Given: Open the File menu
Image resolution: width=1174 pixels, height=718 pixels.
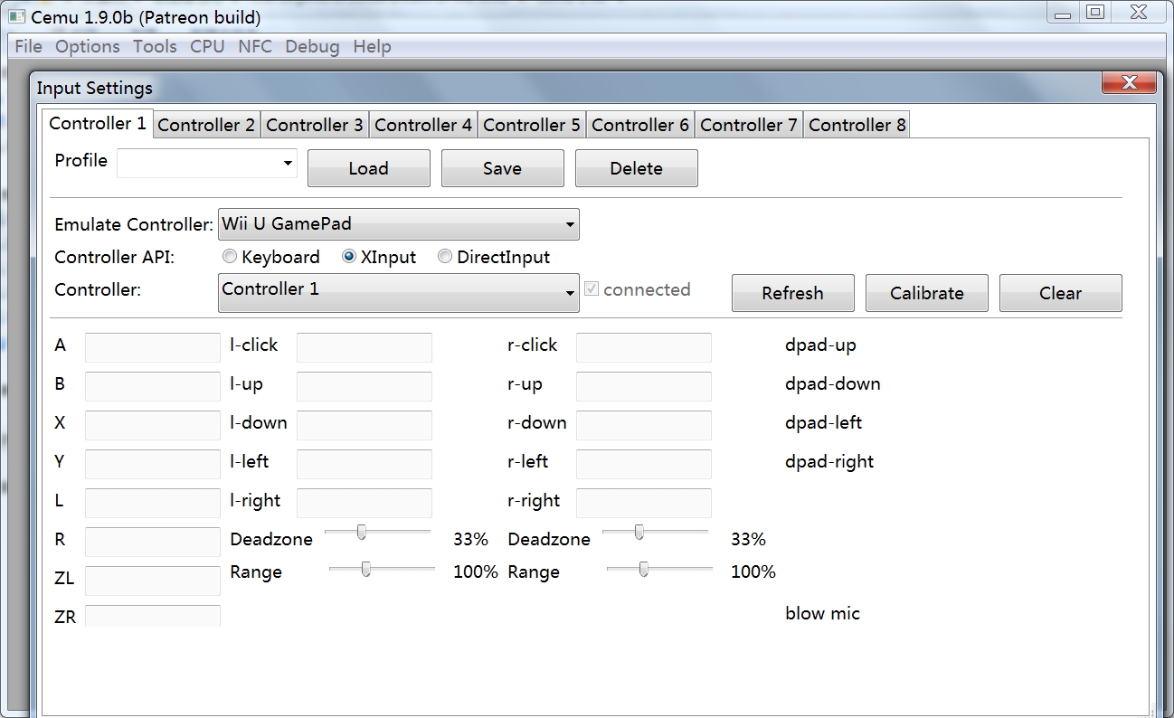Looking at the screenshot, I should (x=29, y=46).
